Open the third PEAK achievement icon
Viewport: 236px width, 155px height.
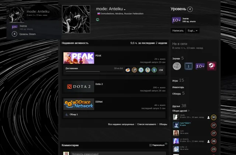click(141, 70)
